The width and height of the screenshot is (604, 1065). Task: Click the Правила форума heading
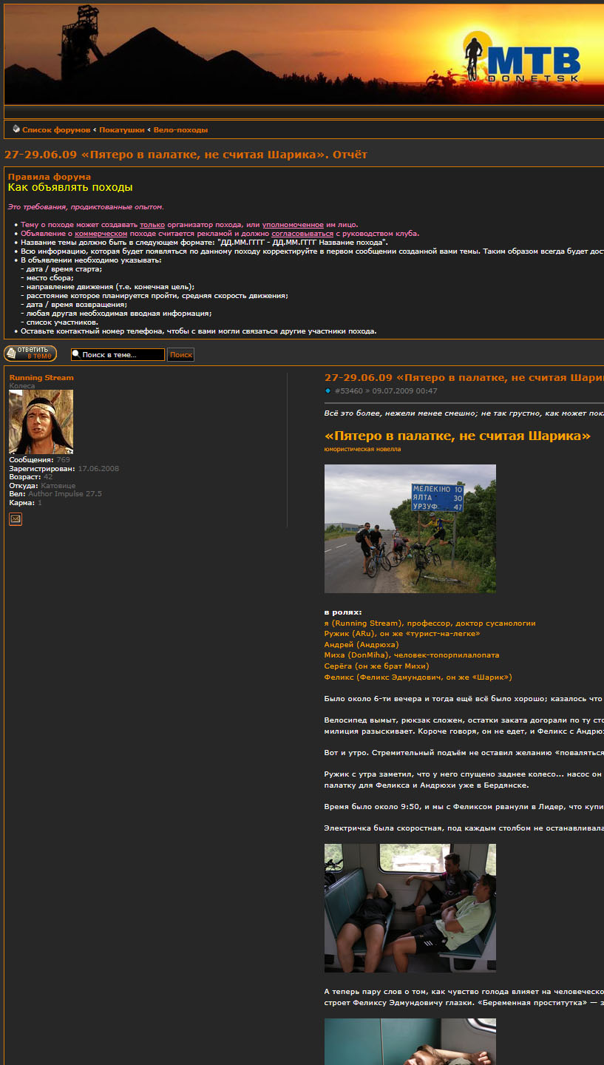point(50,177)
